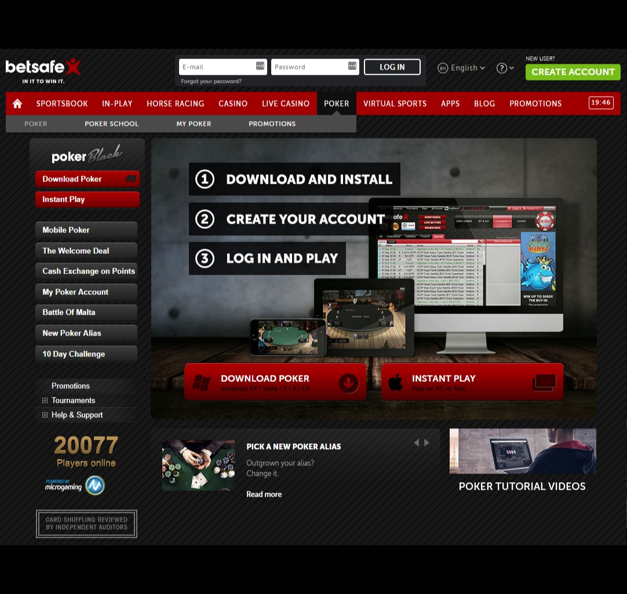
Task: Click keyboard icon in Password field
Action: pos(352,67)
